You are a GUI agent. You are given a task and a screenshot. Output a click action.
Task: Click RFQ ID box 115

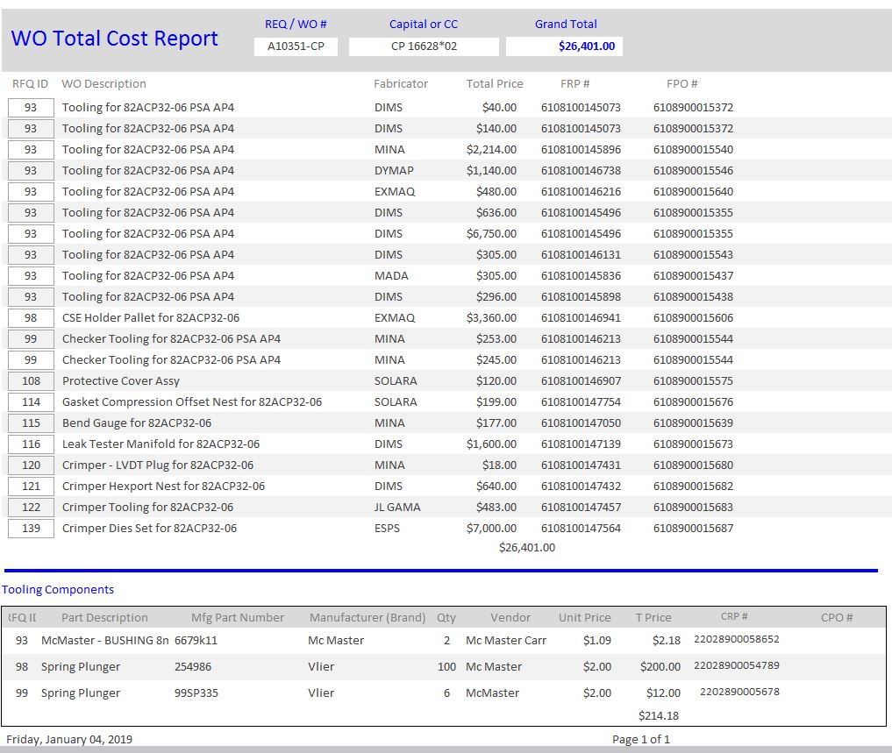pyautogui.click(x=31, y=423)
